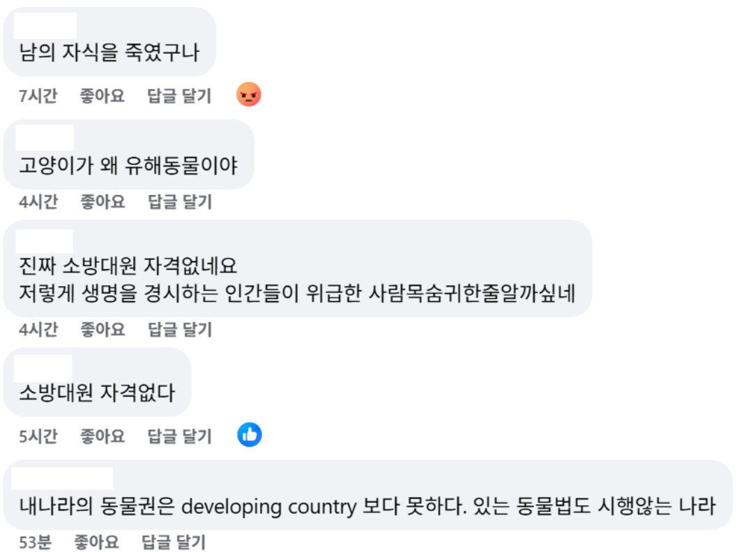Reply to the '남의 자식을 죽였구나' comment
Screen dimensions: 753x552
coord(179,95)
